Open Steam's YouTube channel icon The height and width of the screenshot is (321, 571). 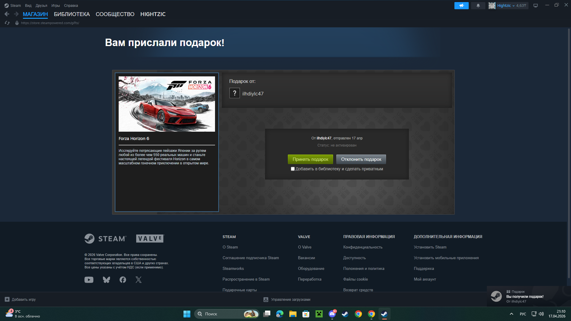(x=89, y=280)
